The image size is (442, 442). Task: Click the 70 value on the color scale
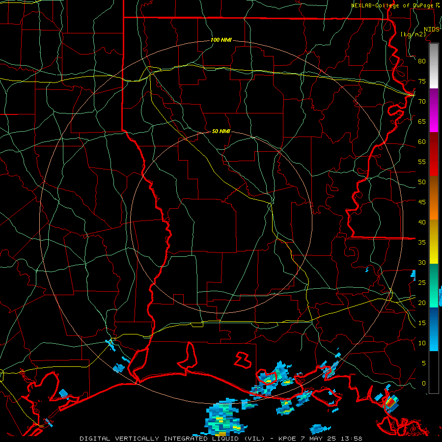422,102
